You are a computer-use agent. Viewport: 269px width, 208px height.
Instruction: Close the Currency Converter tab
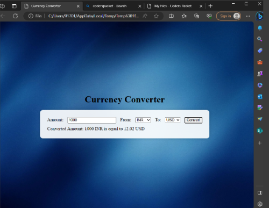click(78, 6)
